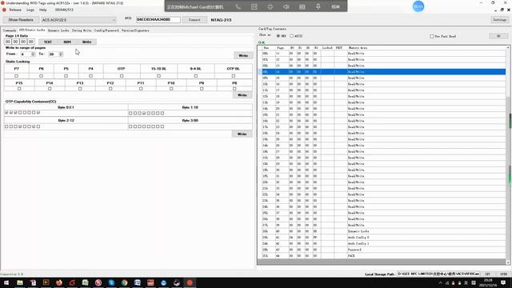The width and height of the screenshot is (512, 288).
Task: Click the red app icon left of Release
Action: click(4, 10)
